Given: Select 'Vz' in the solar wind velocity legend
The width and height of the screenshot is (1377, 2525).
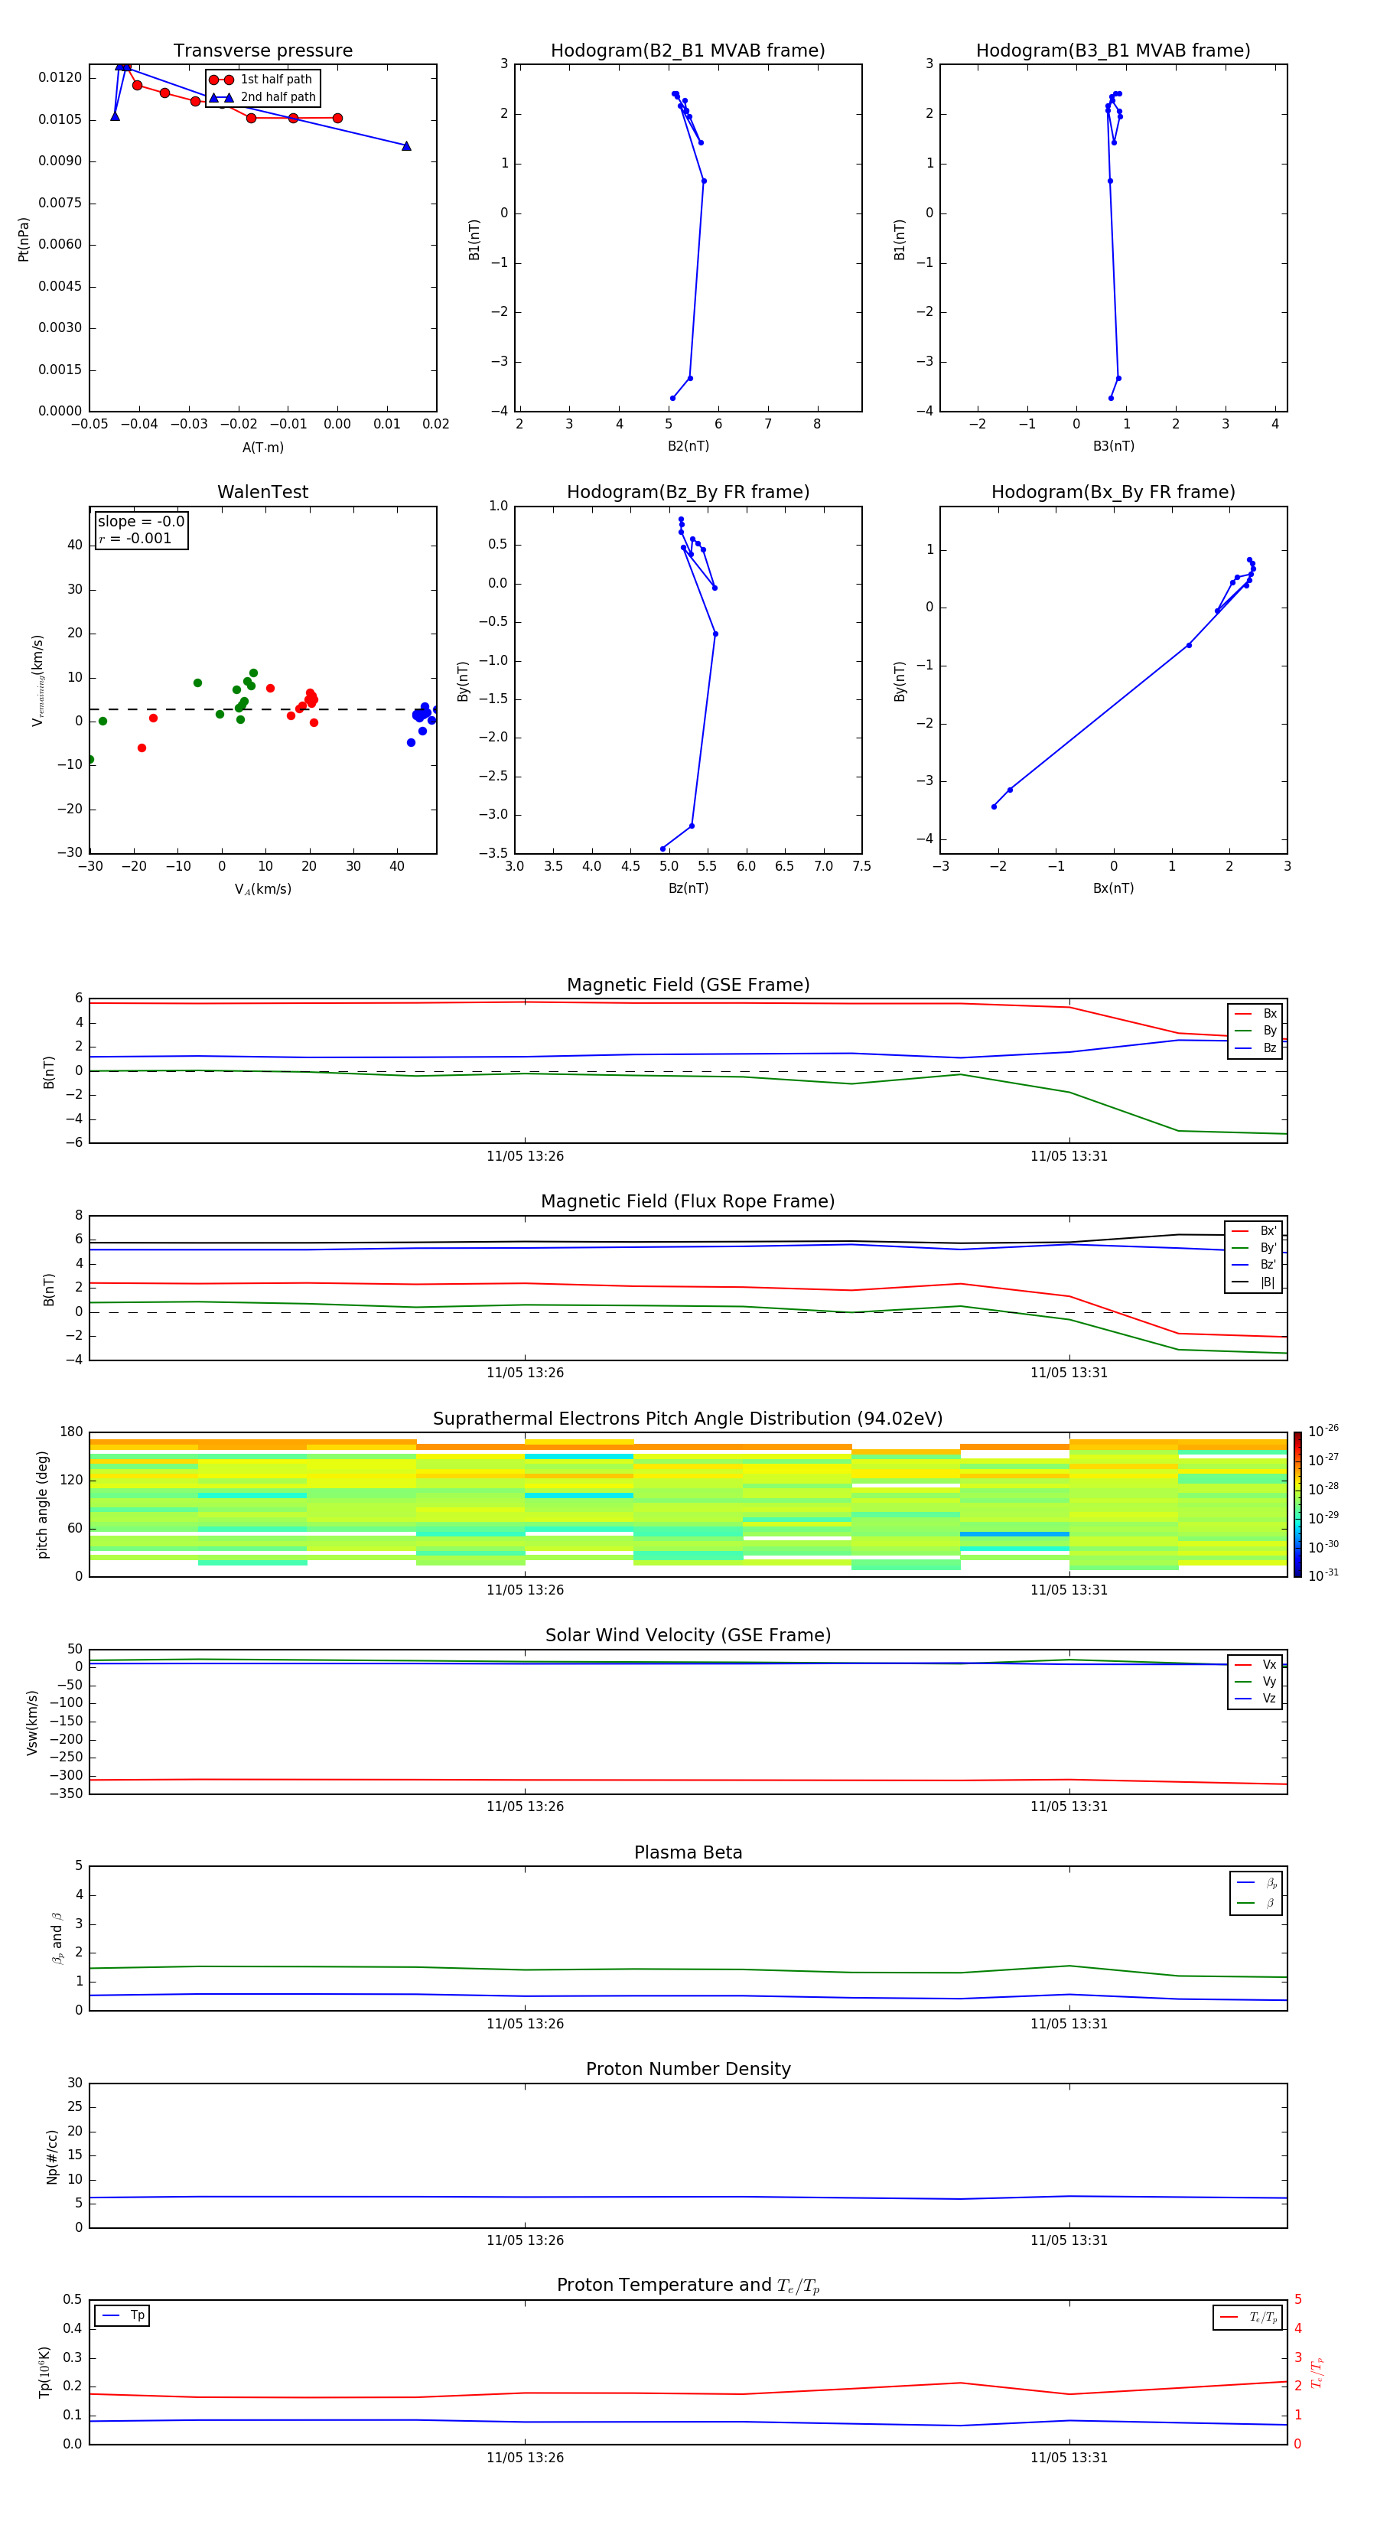Looking at the screenshot, I should click(1255, 1699).
